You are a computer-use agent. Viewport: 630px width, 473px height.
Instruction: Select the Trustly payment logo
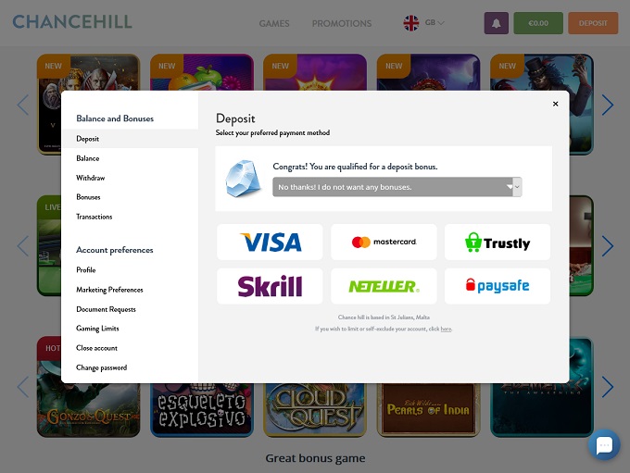coord(498,243)
